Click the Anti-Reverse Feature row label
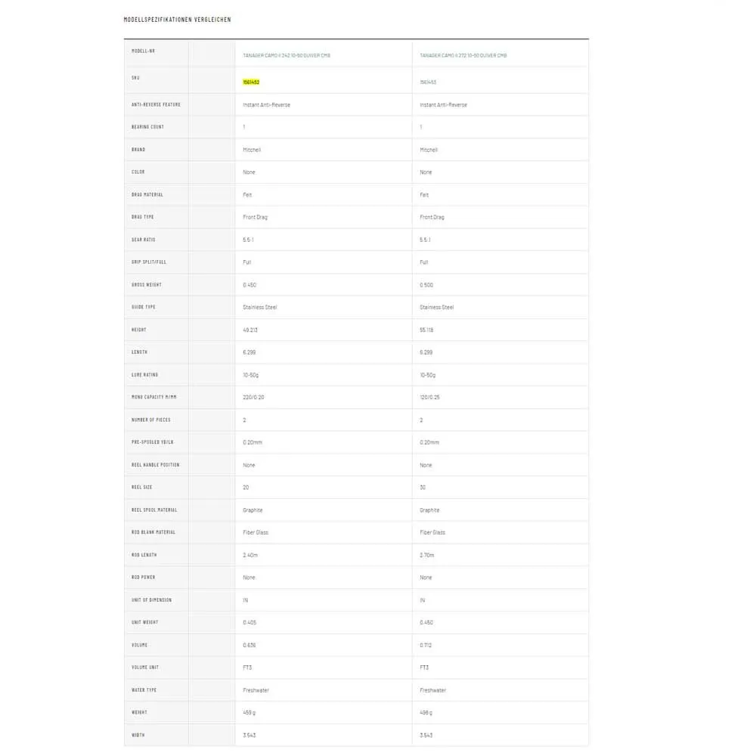Image resolution: width=756 pixels, height=756 pixels. click(x=156, y=104)
